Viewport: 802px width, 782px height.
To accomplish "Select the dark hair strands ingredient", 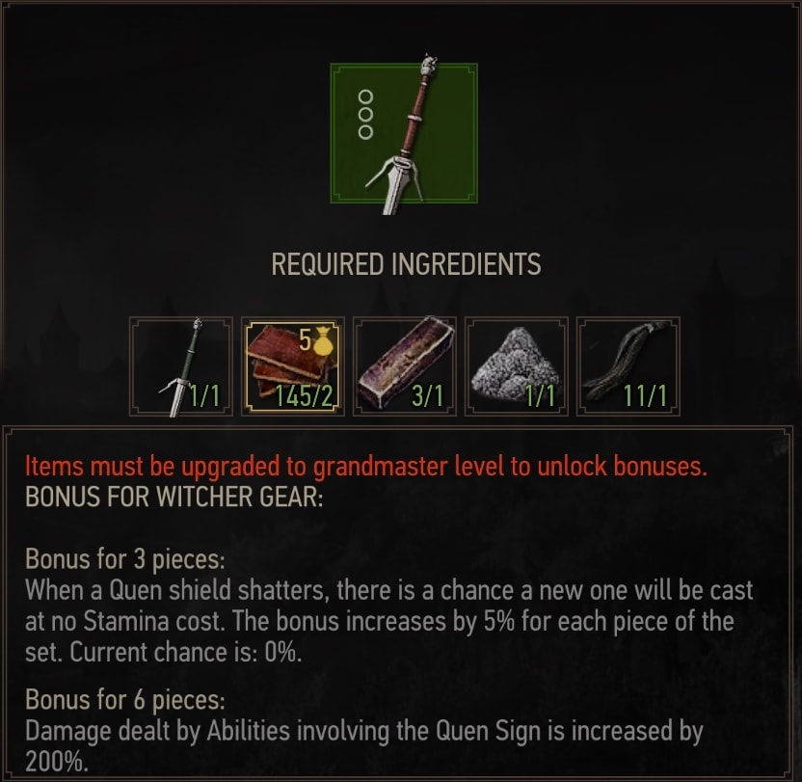I will [x=628, y=365].
